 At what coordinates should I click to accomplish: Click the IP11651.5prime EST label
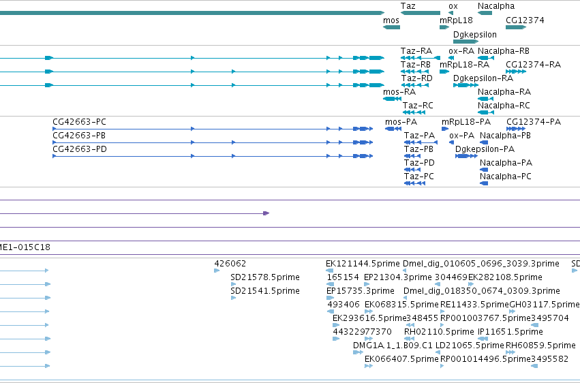tap(510, 333)
